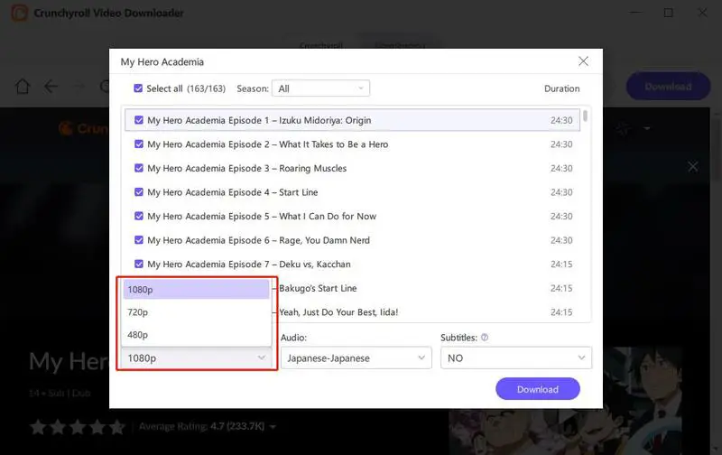Click Yeah, Just Do Your Best, Iida! title
The height and width of the screenshot is (455, 722).
(x=338, y=312)
